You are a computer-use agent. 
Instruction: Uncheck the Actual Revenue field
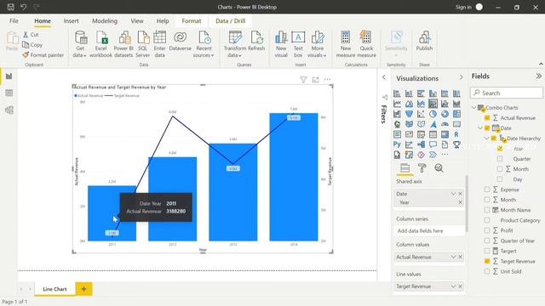(x=487, y=118)
